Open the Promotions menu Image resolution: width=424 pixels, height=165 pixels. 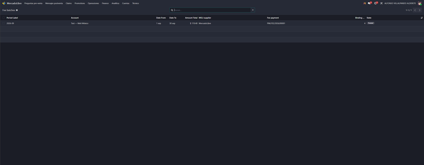(x=80, y=3)
